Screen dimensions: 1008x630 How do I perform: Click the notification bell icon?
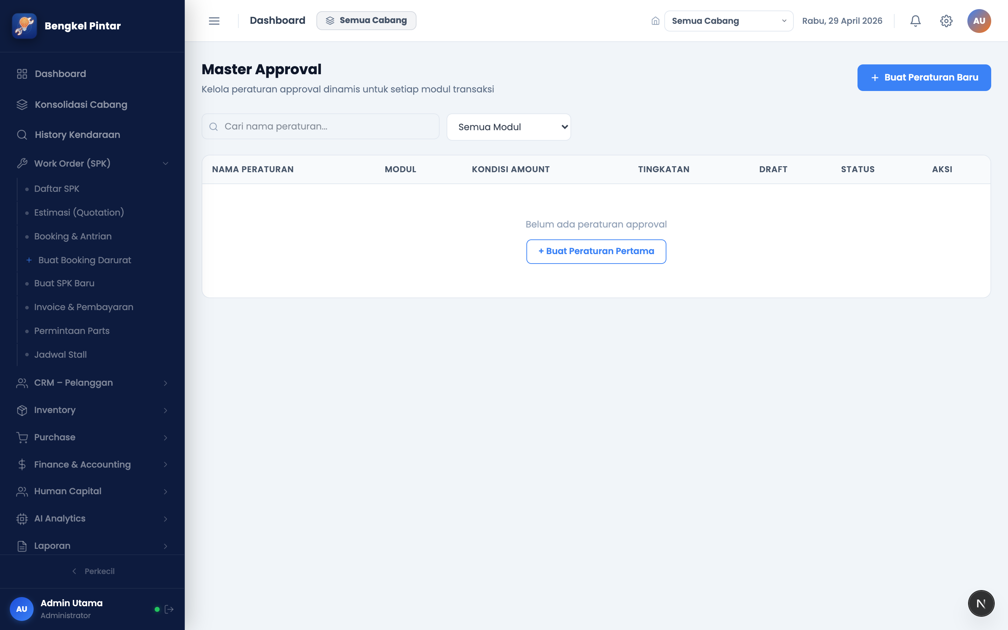915,21
